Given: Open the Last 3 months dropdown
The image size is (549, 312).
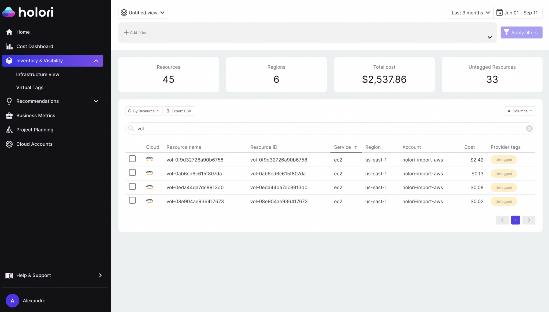Looking at the screenshot, I should [470, 13].
